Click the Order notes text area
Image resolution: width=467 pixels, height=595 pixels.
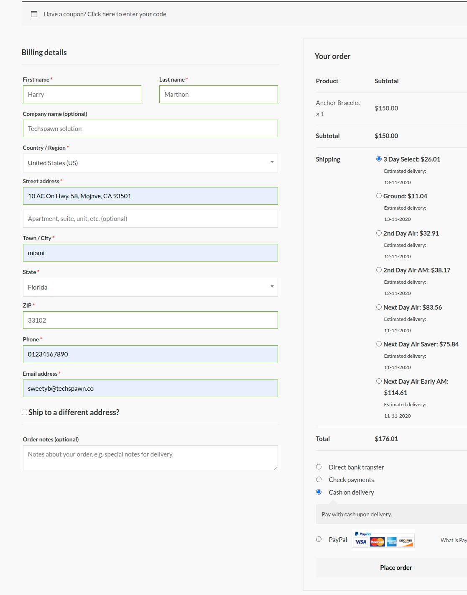pos(150,458)
